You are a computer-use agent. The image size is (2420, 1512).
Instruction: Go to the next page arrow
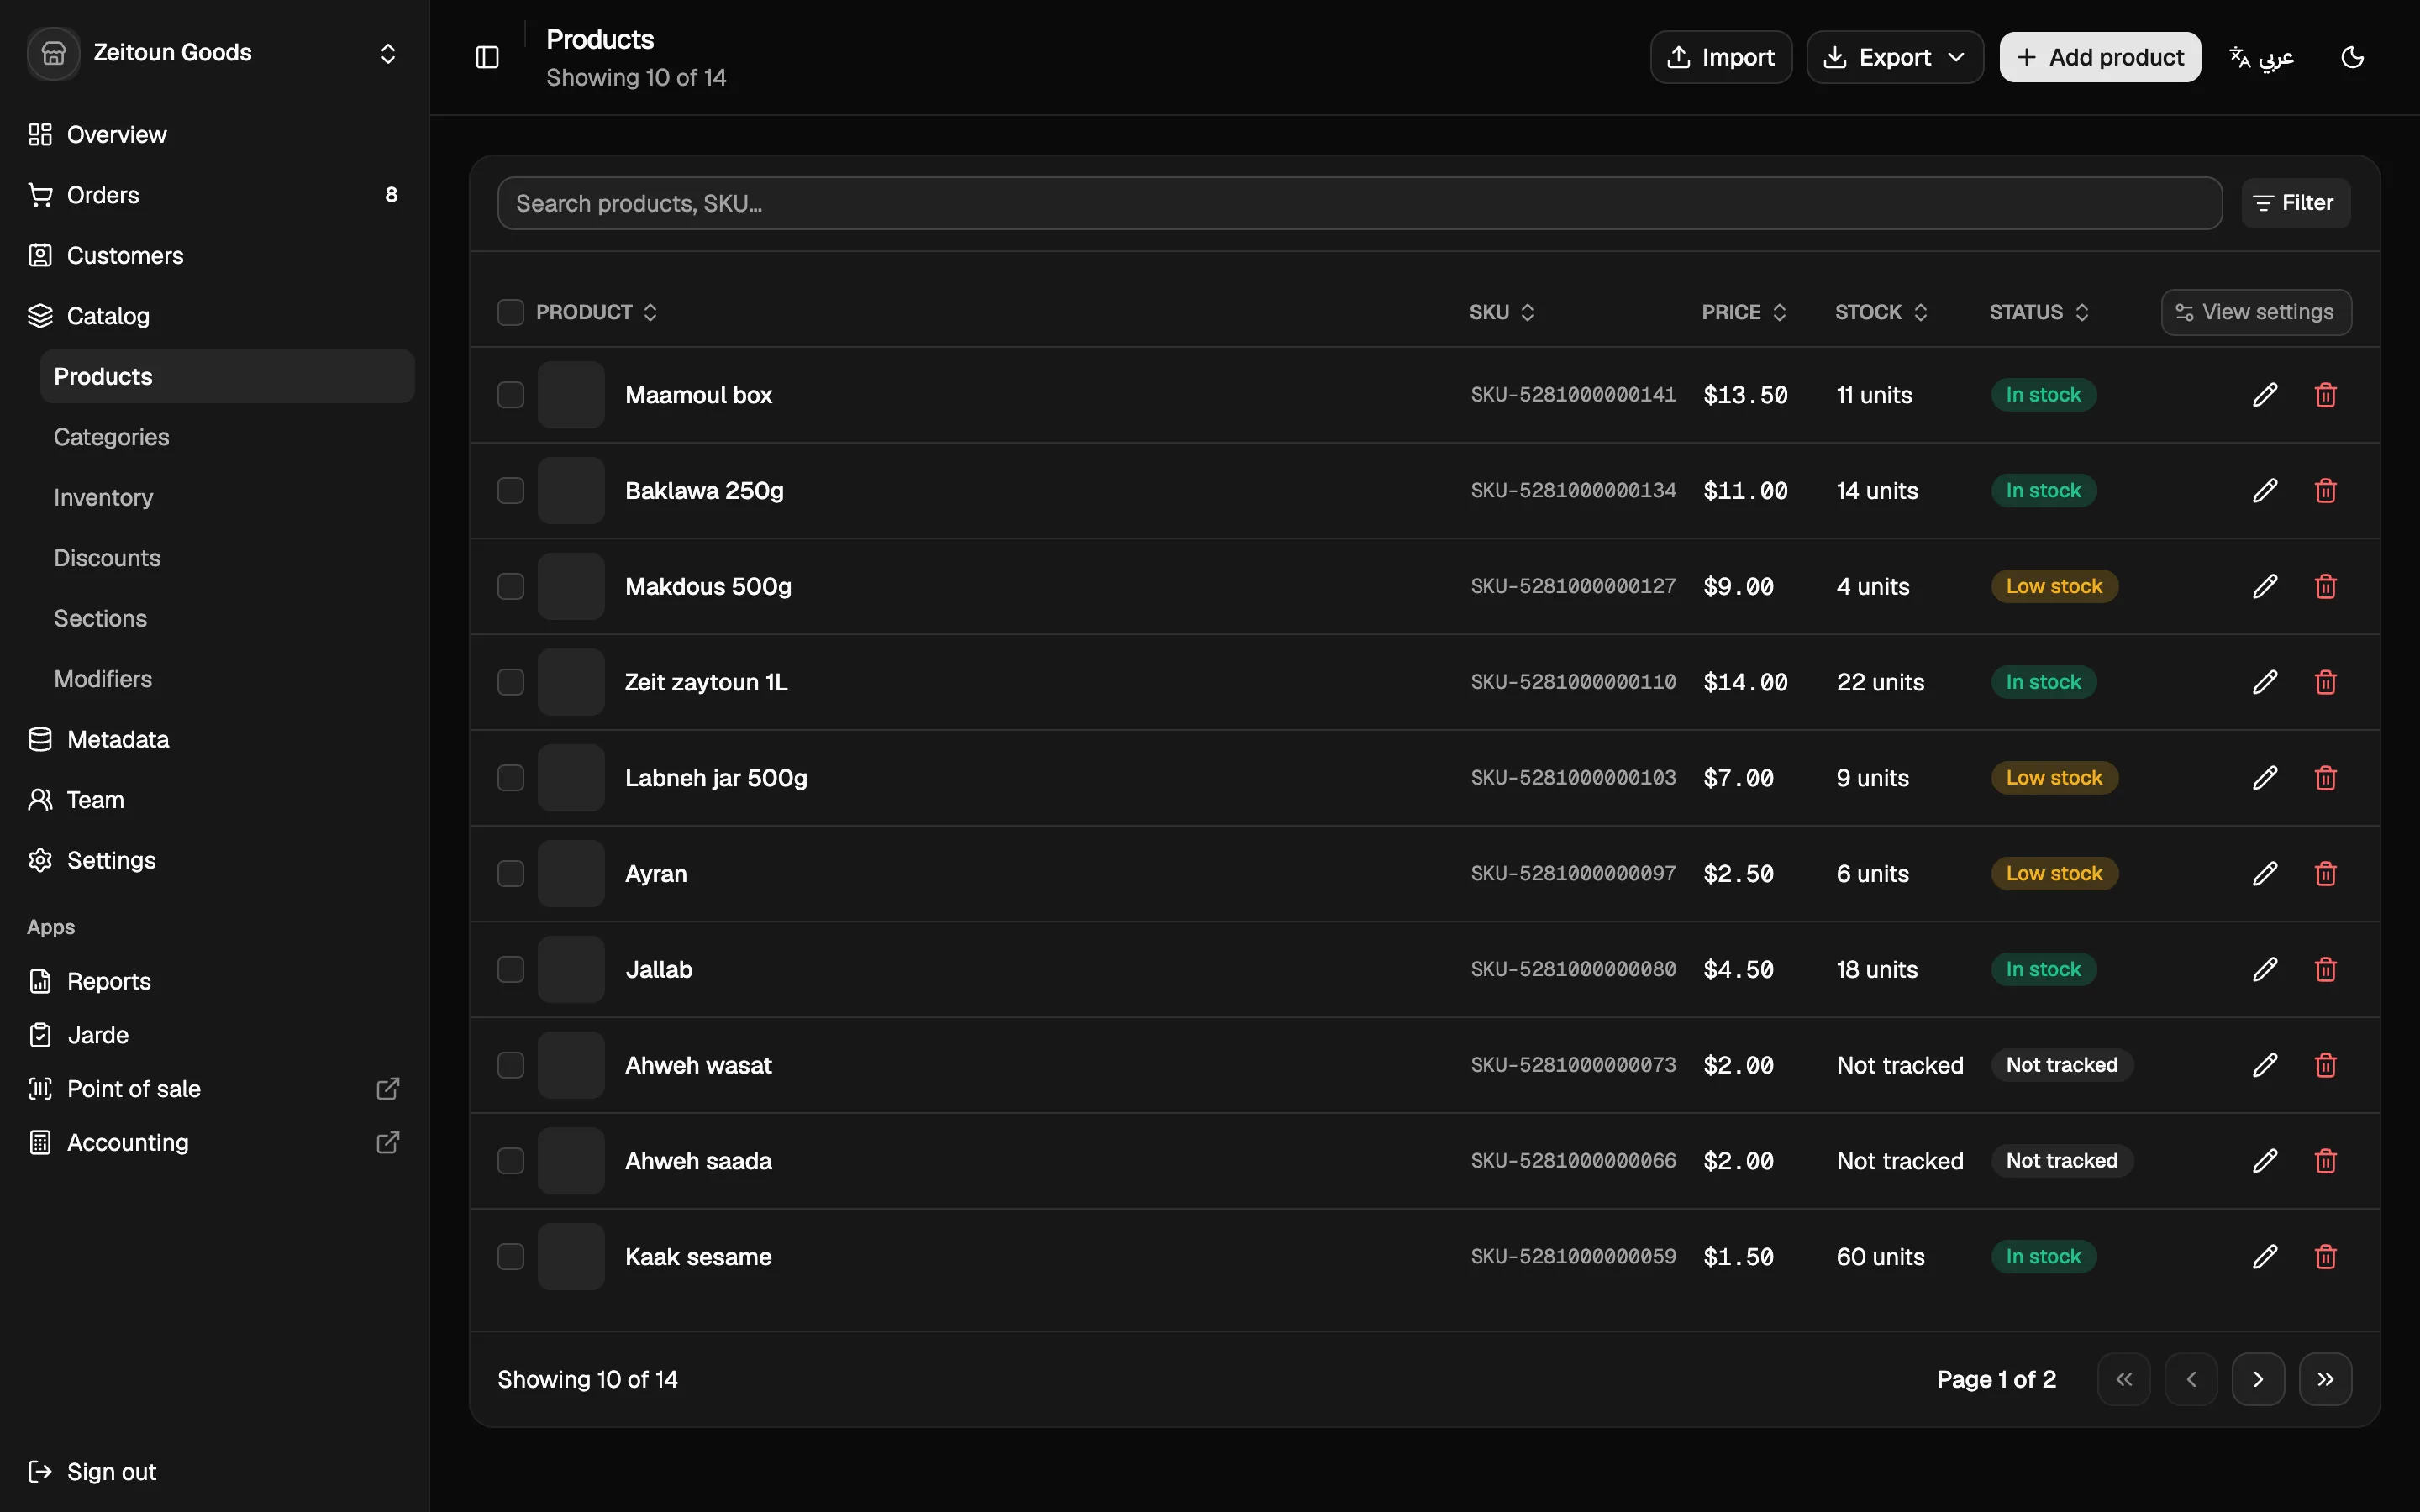(2258, 1379)
